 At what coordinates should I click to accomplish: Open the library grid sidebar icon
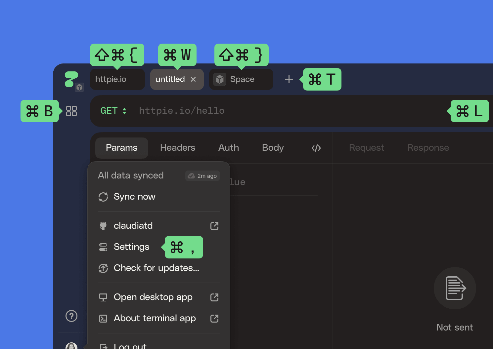point(71,111)
